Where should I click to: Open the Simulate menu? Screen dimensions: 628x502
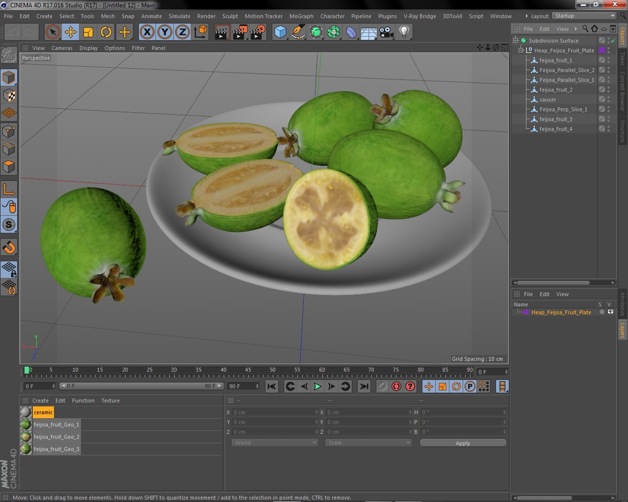179,16
